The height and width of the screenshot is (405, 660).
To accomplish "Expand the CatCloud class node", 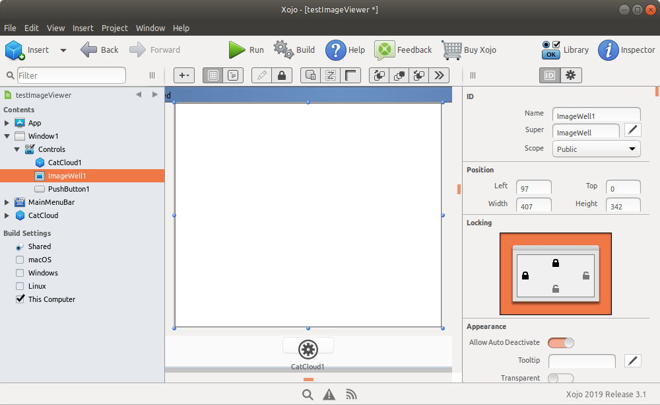I will pyautogui.click(x=7, y=215).
